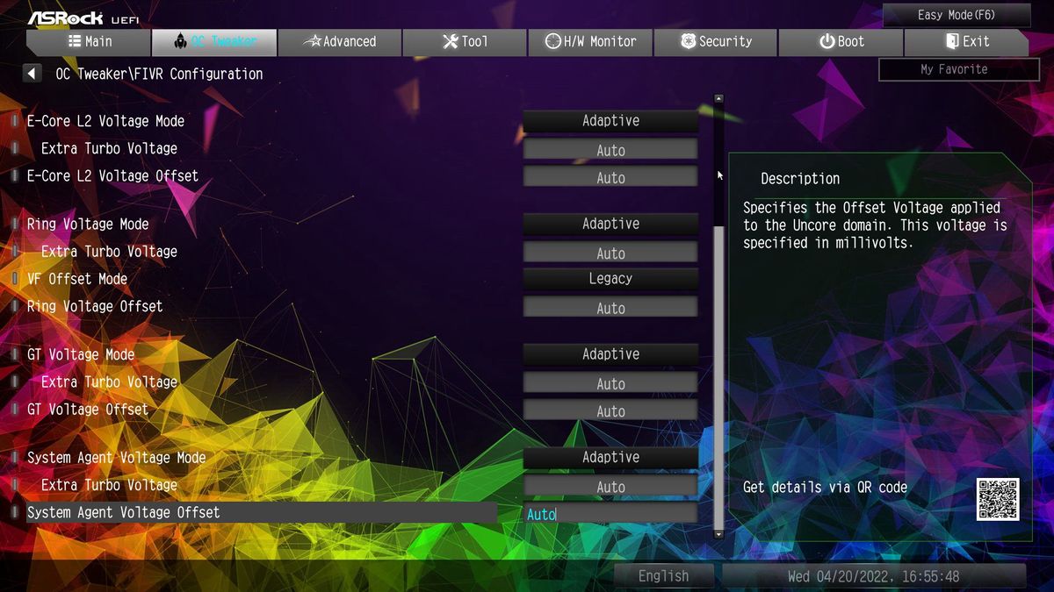Viewport: 1054px width, 592px height.
Task: Open GT Voltage Mode dropdown
Action: tap(610, 354)
